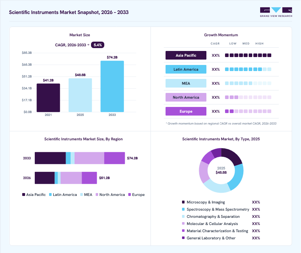Click the Growth Momentum panel title
The height and width of the screenshot is (253, 301).
221,35
